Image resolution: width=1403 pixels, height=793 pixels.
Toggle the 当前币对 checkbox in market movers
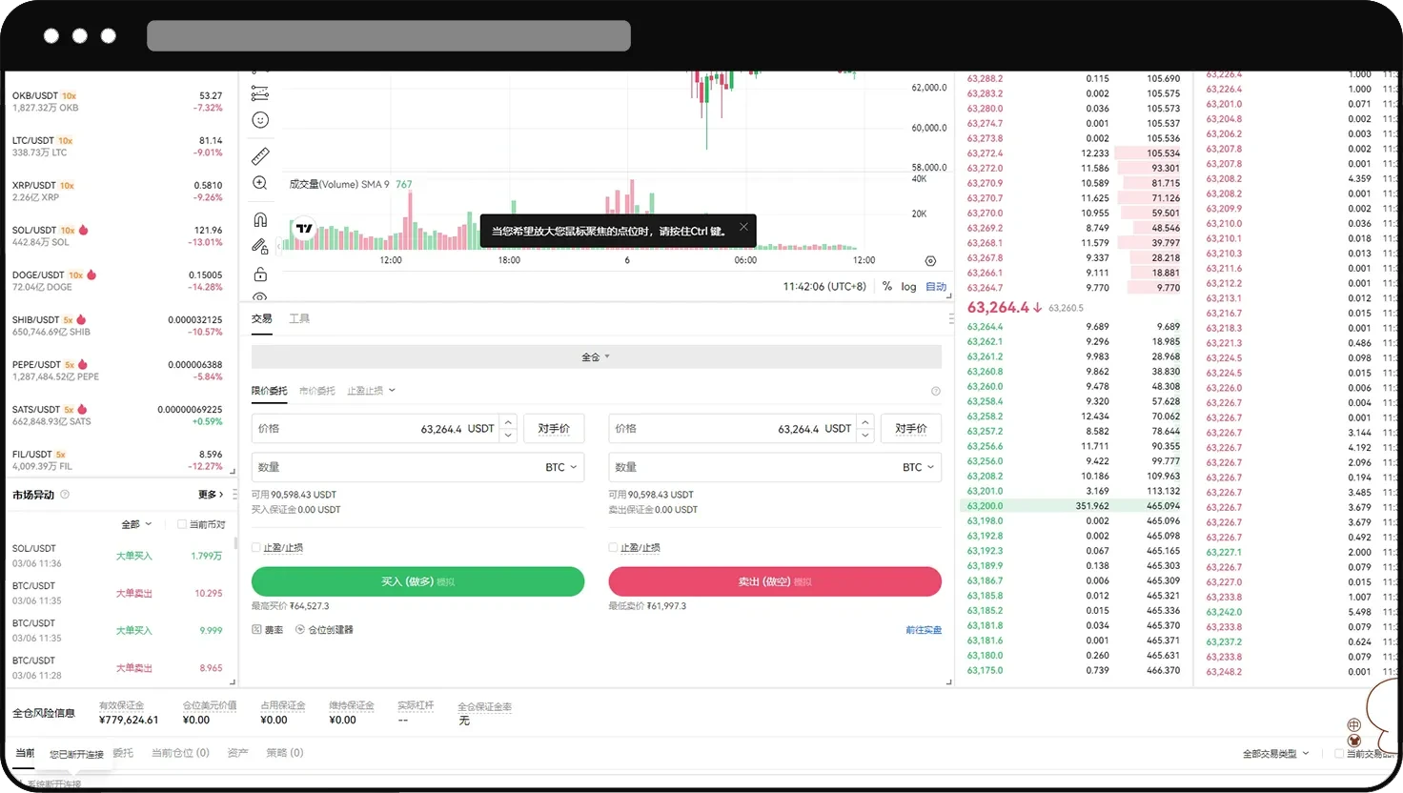[x=182, y=524]
